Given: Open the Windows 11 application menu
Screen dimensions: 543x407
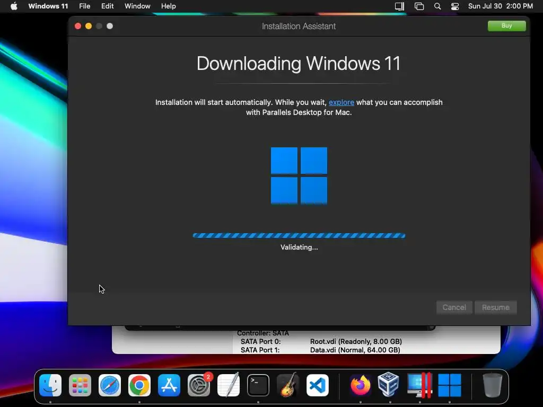Looking at the screenshot, I should point(48,6).
